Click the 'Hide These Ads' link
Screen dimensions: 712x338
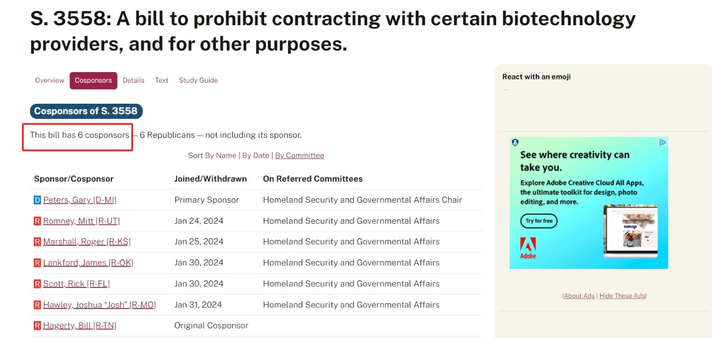click(x=623, y=296)
